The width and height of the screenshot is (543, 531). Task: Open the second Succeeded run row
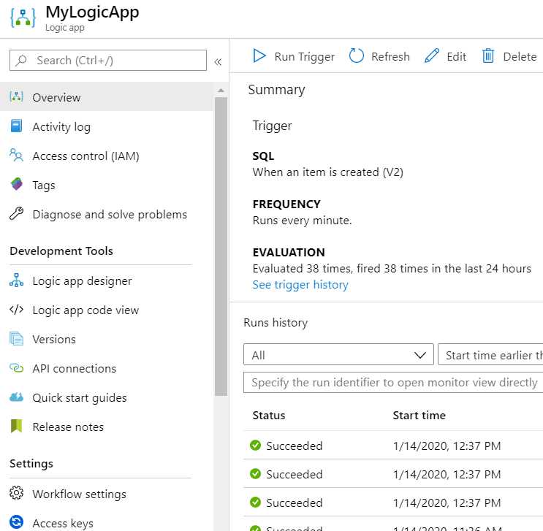(x=393, y=474)
